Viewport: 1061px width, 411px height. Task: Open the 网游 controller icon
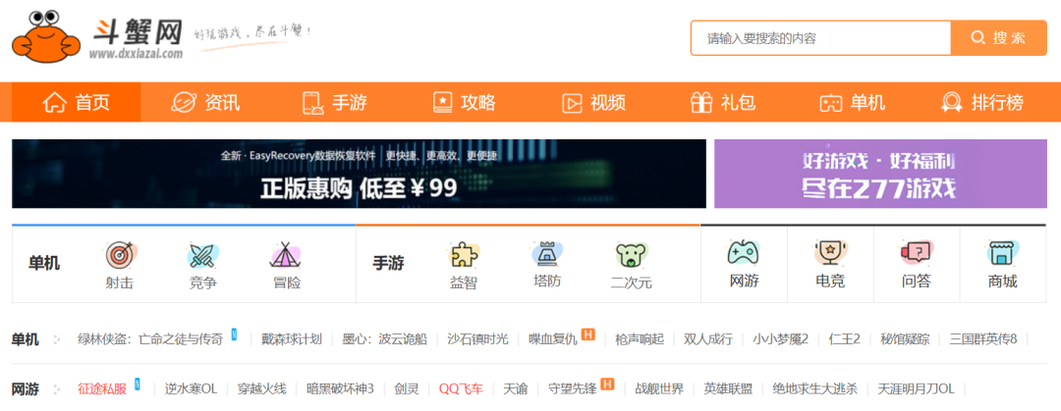pos(744,253)
